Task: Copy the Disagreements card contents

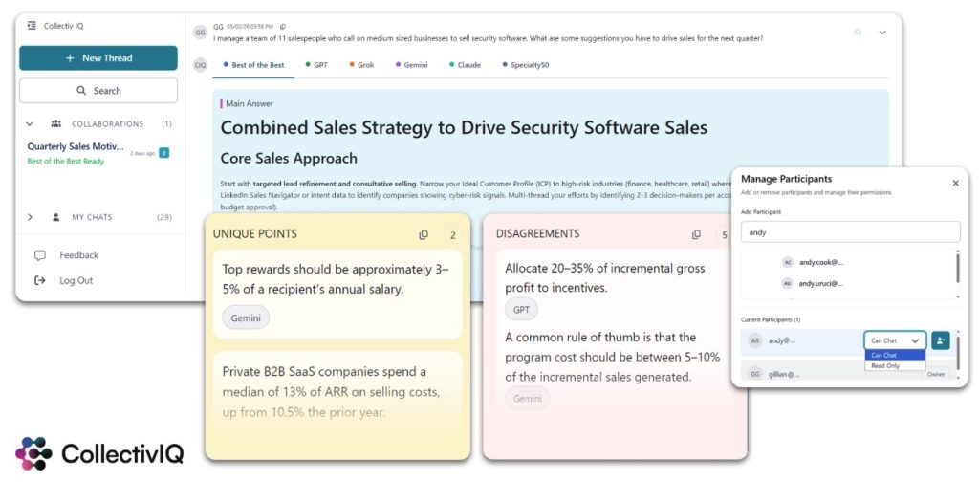Action: (696, 235)
